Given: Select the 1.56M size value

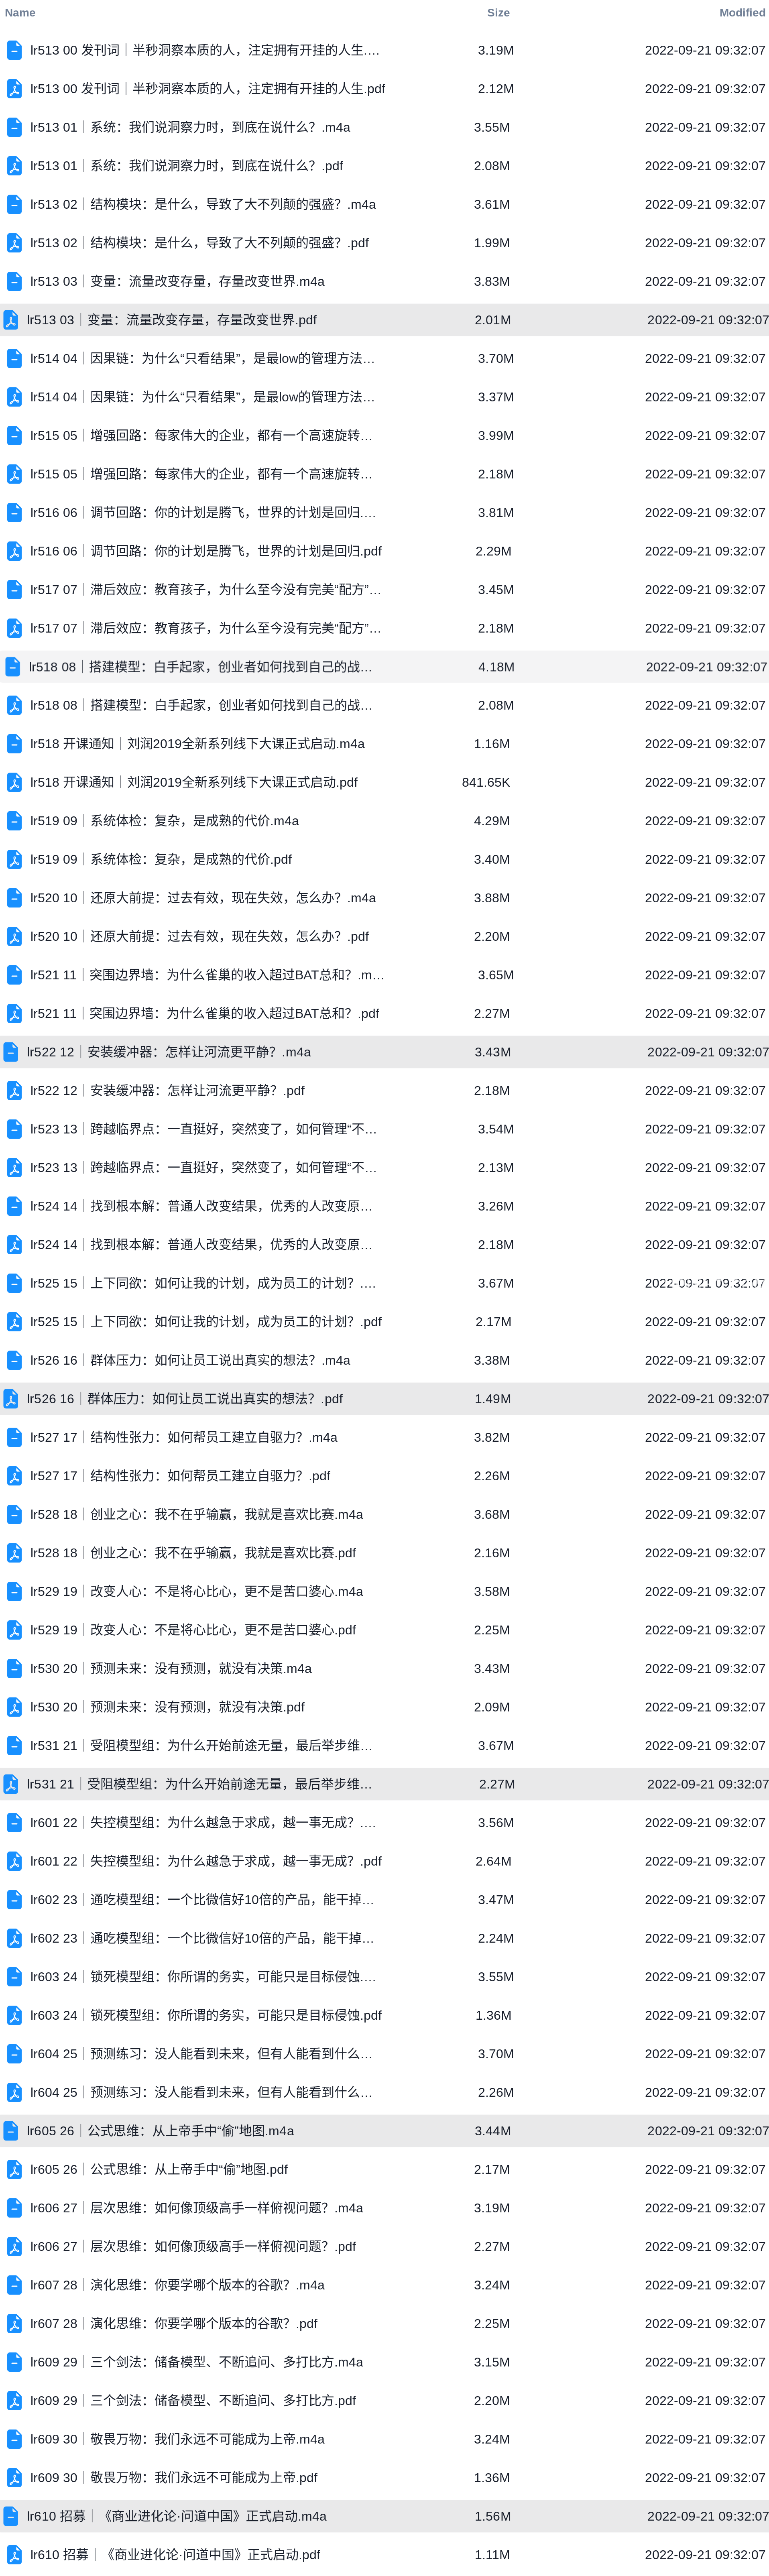Looking at the screenshot, I should pos(493,2516).
